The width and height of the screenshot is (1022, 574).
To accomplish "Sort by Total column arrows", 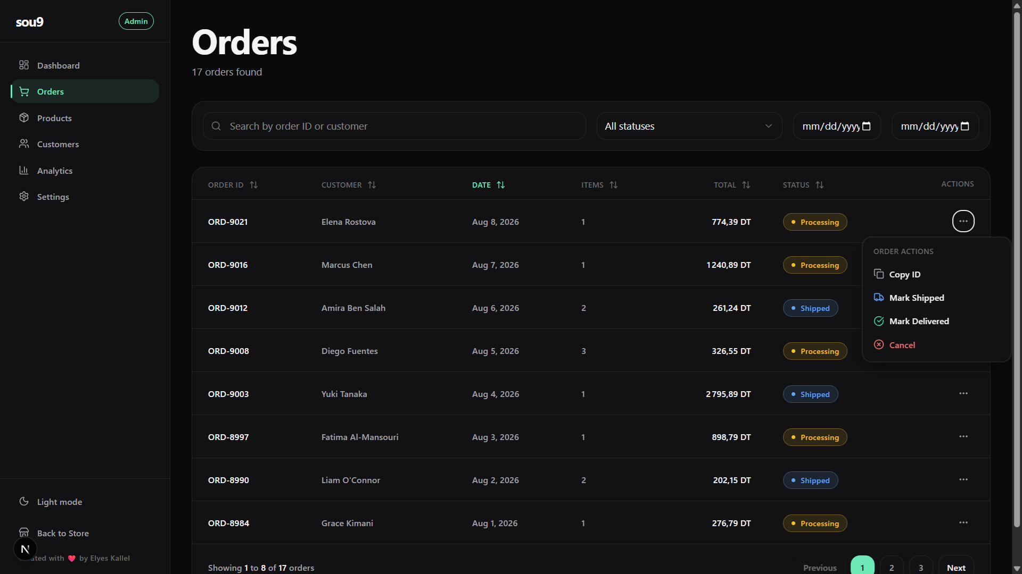I will coord(746,185).
